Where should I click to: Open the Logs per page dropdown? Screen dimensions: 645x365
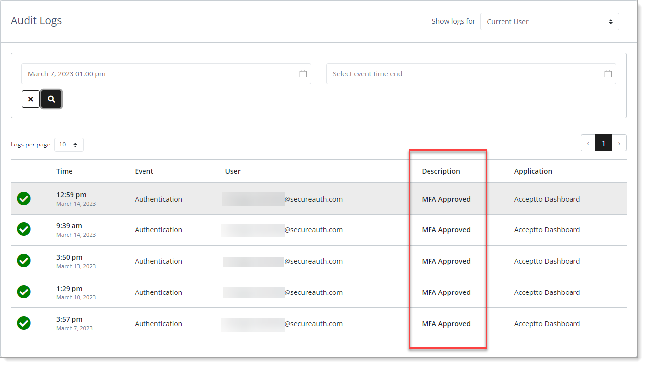click(69, 145)
